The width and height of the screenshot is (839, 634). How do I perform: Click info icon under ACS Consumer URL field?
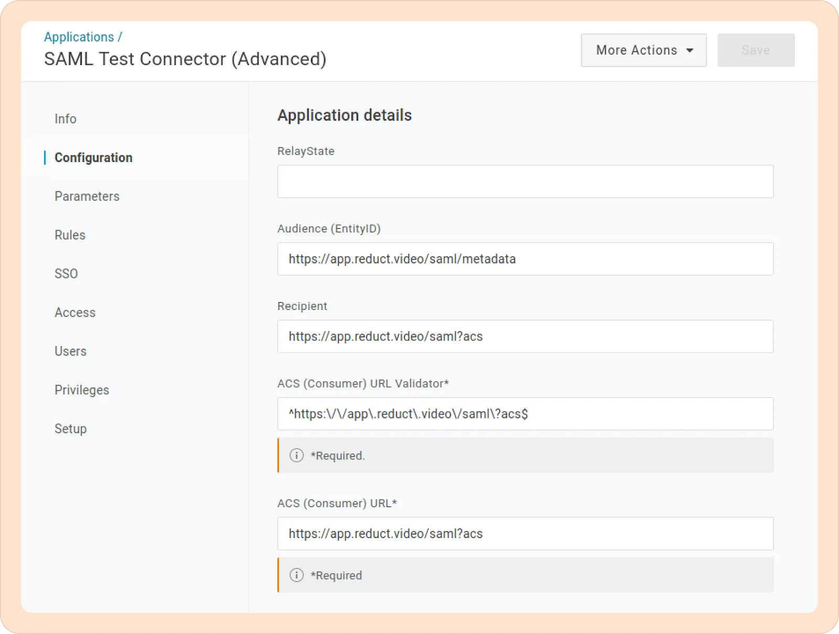[x=296, y=575]
